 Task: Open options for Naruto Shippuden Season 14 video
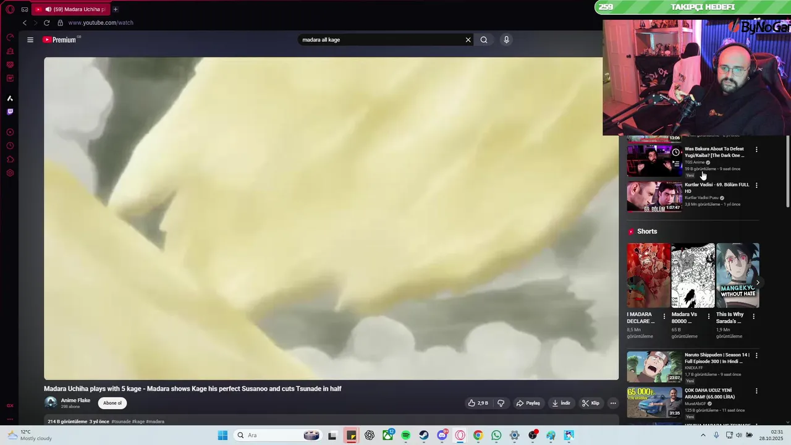click(756, 356)
